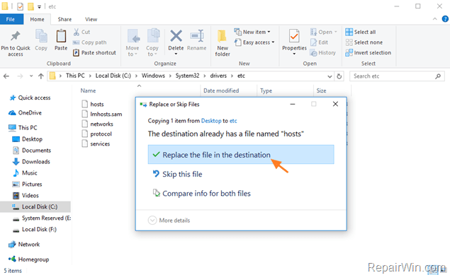Click the Paste clipboard icon
450x275 pixels.
click(x=61, y=36)
